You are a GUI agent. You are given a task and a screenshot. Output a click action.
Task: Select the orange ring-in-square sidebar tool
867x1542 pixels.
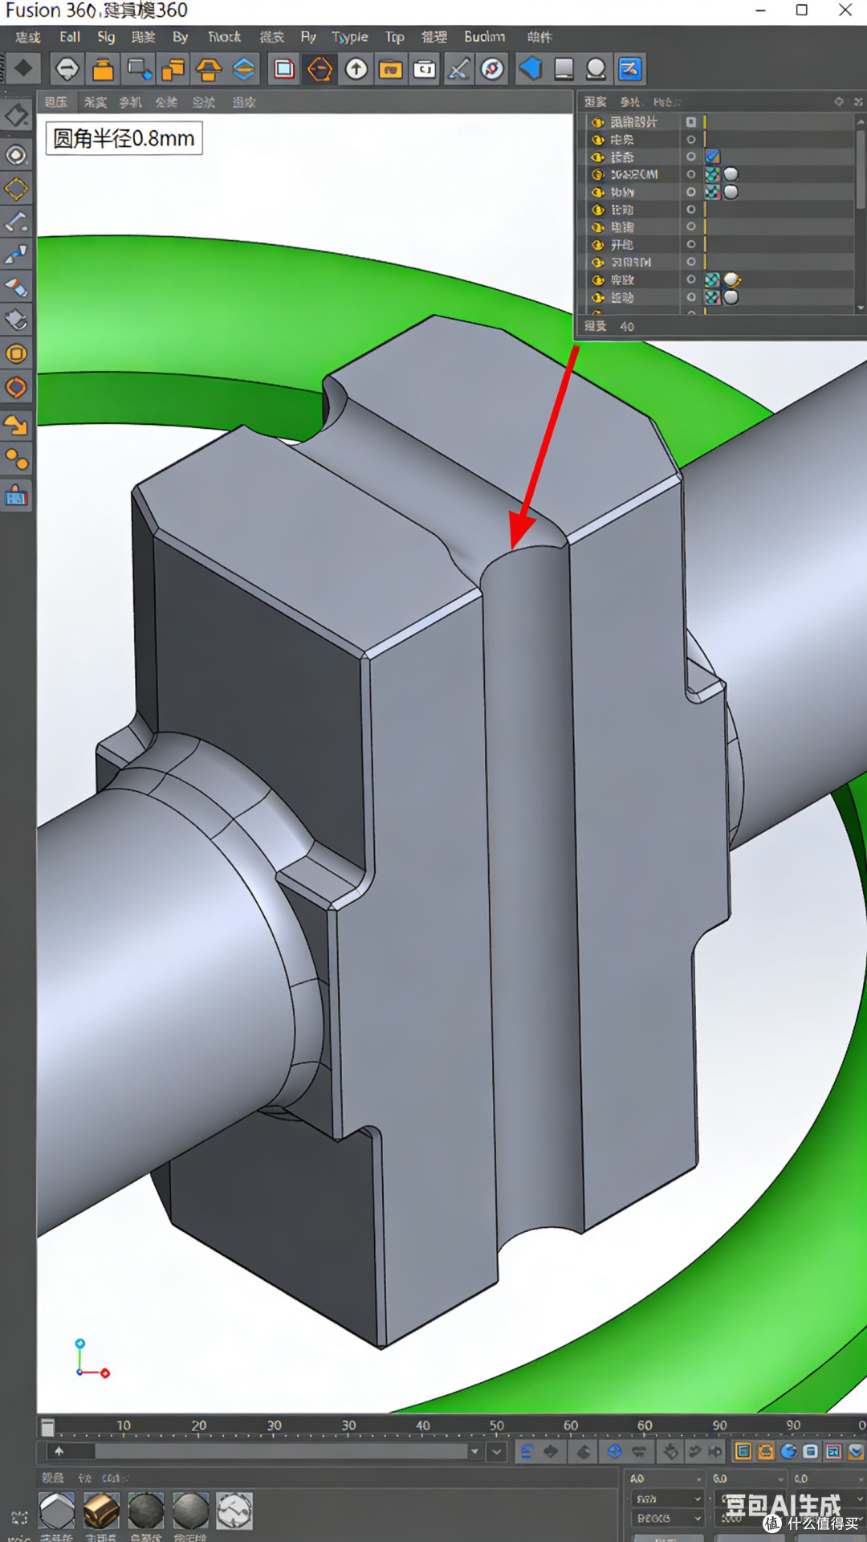pyautogui.click(x=17, y=354)
